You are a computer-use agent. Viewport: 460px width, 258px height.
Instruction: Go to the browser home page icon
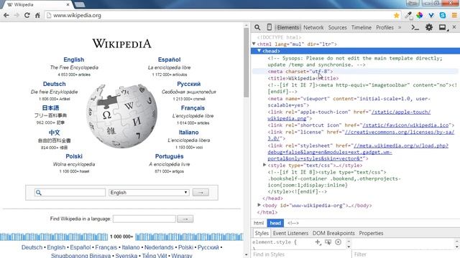(x=37, y=15)
